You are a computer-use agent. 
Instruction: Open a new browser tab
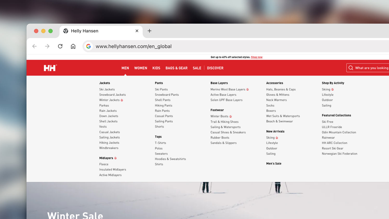click(x=149, y=31)
